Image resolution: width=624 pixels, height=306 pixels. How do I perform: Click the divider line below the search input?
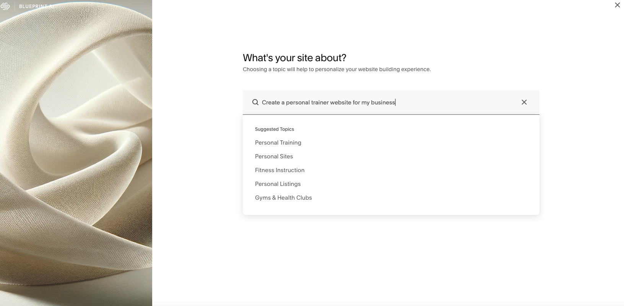click(x=391, y=114)
